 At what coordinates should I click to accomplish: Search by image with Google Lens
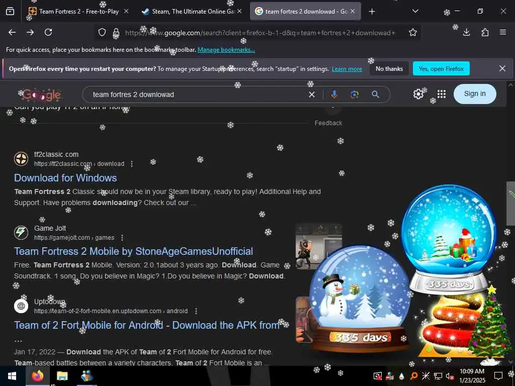(355, 94)
